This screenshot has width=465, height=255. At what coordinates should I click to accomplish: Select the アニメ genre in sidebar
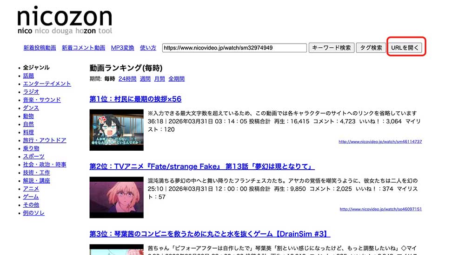point(31,189)
